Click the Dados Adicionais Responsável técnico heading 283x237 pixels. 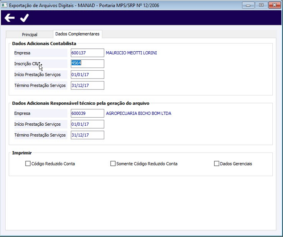81,103
